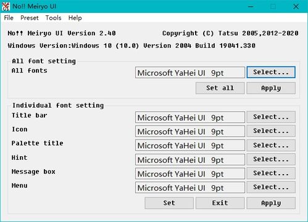
Task: Choose Select for Message box font
Action: [x=271, y=173]
